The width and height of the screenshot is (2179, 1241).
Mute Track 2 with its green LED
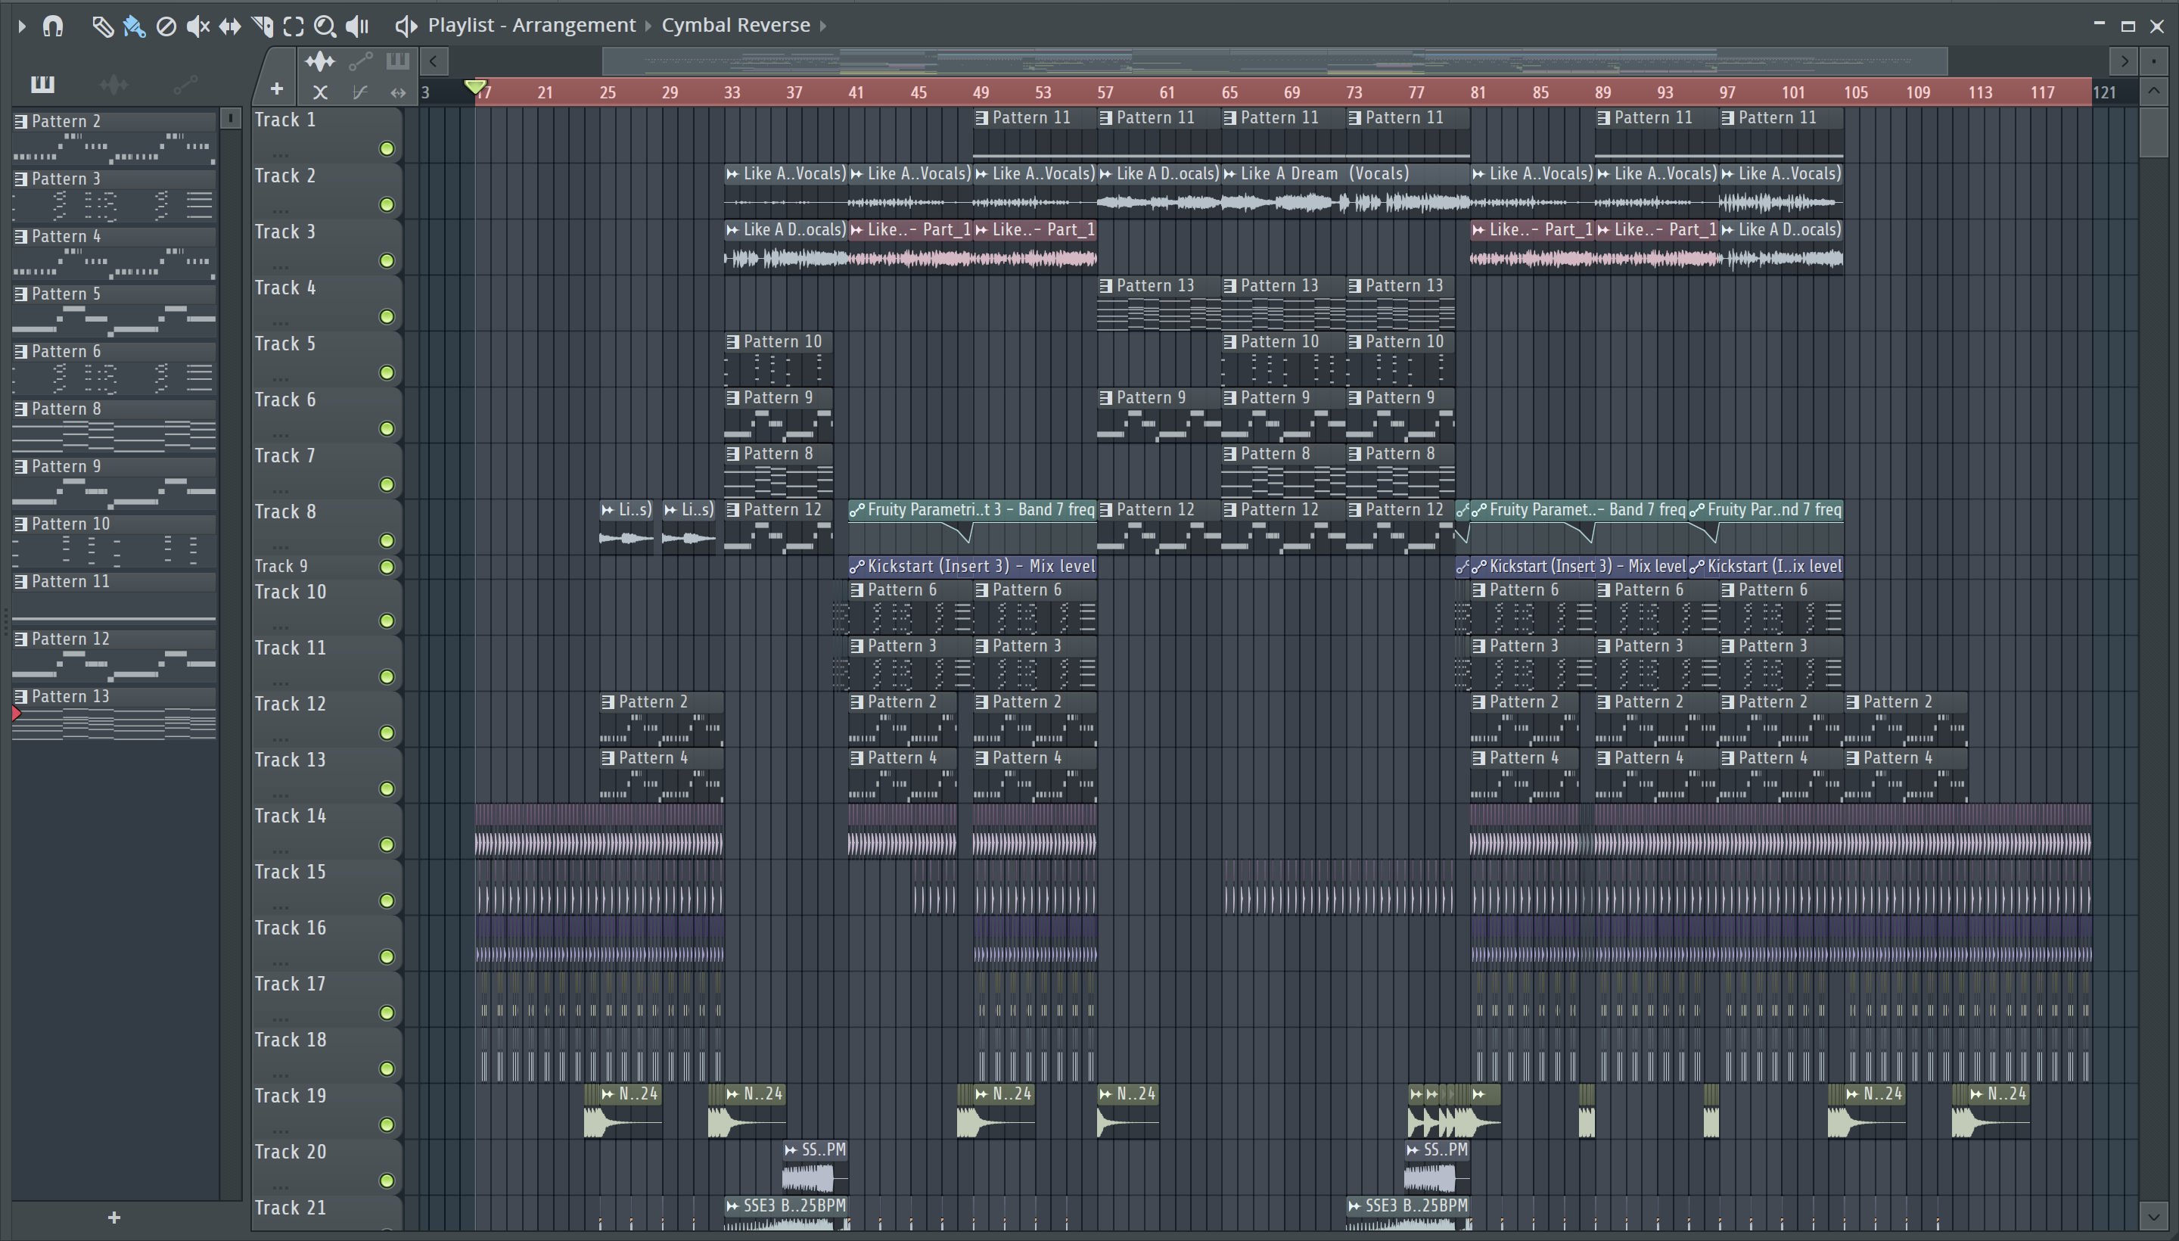(387, 204)
